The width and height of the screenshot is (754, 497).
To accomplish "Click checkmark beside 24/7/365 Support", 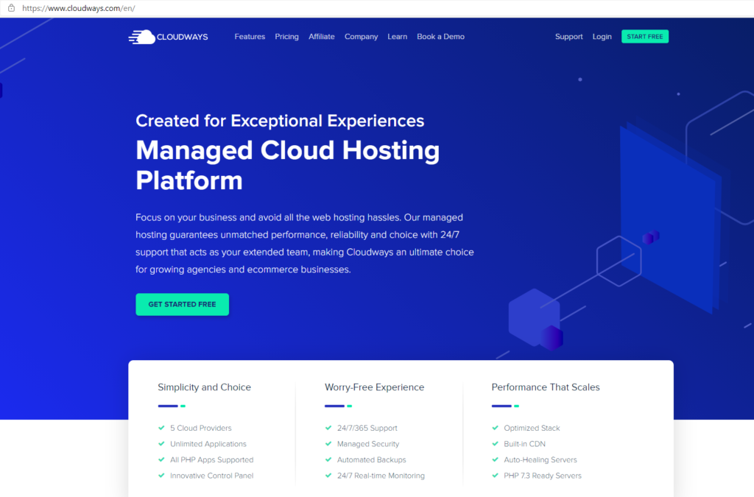I will (328, 428).
